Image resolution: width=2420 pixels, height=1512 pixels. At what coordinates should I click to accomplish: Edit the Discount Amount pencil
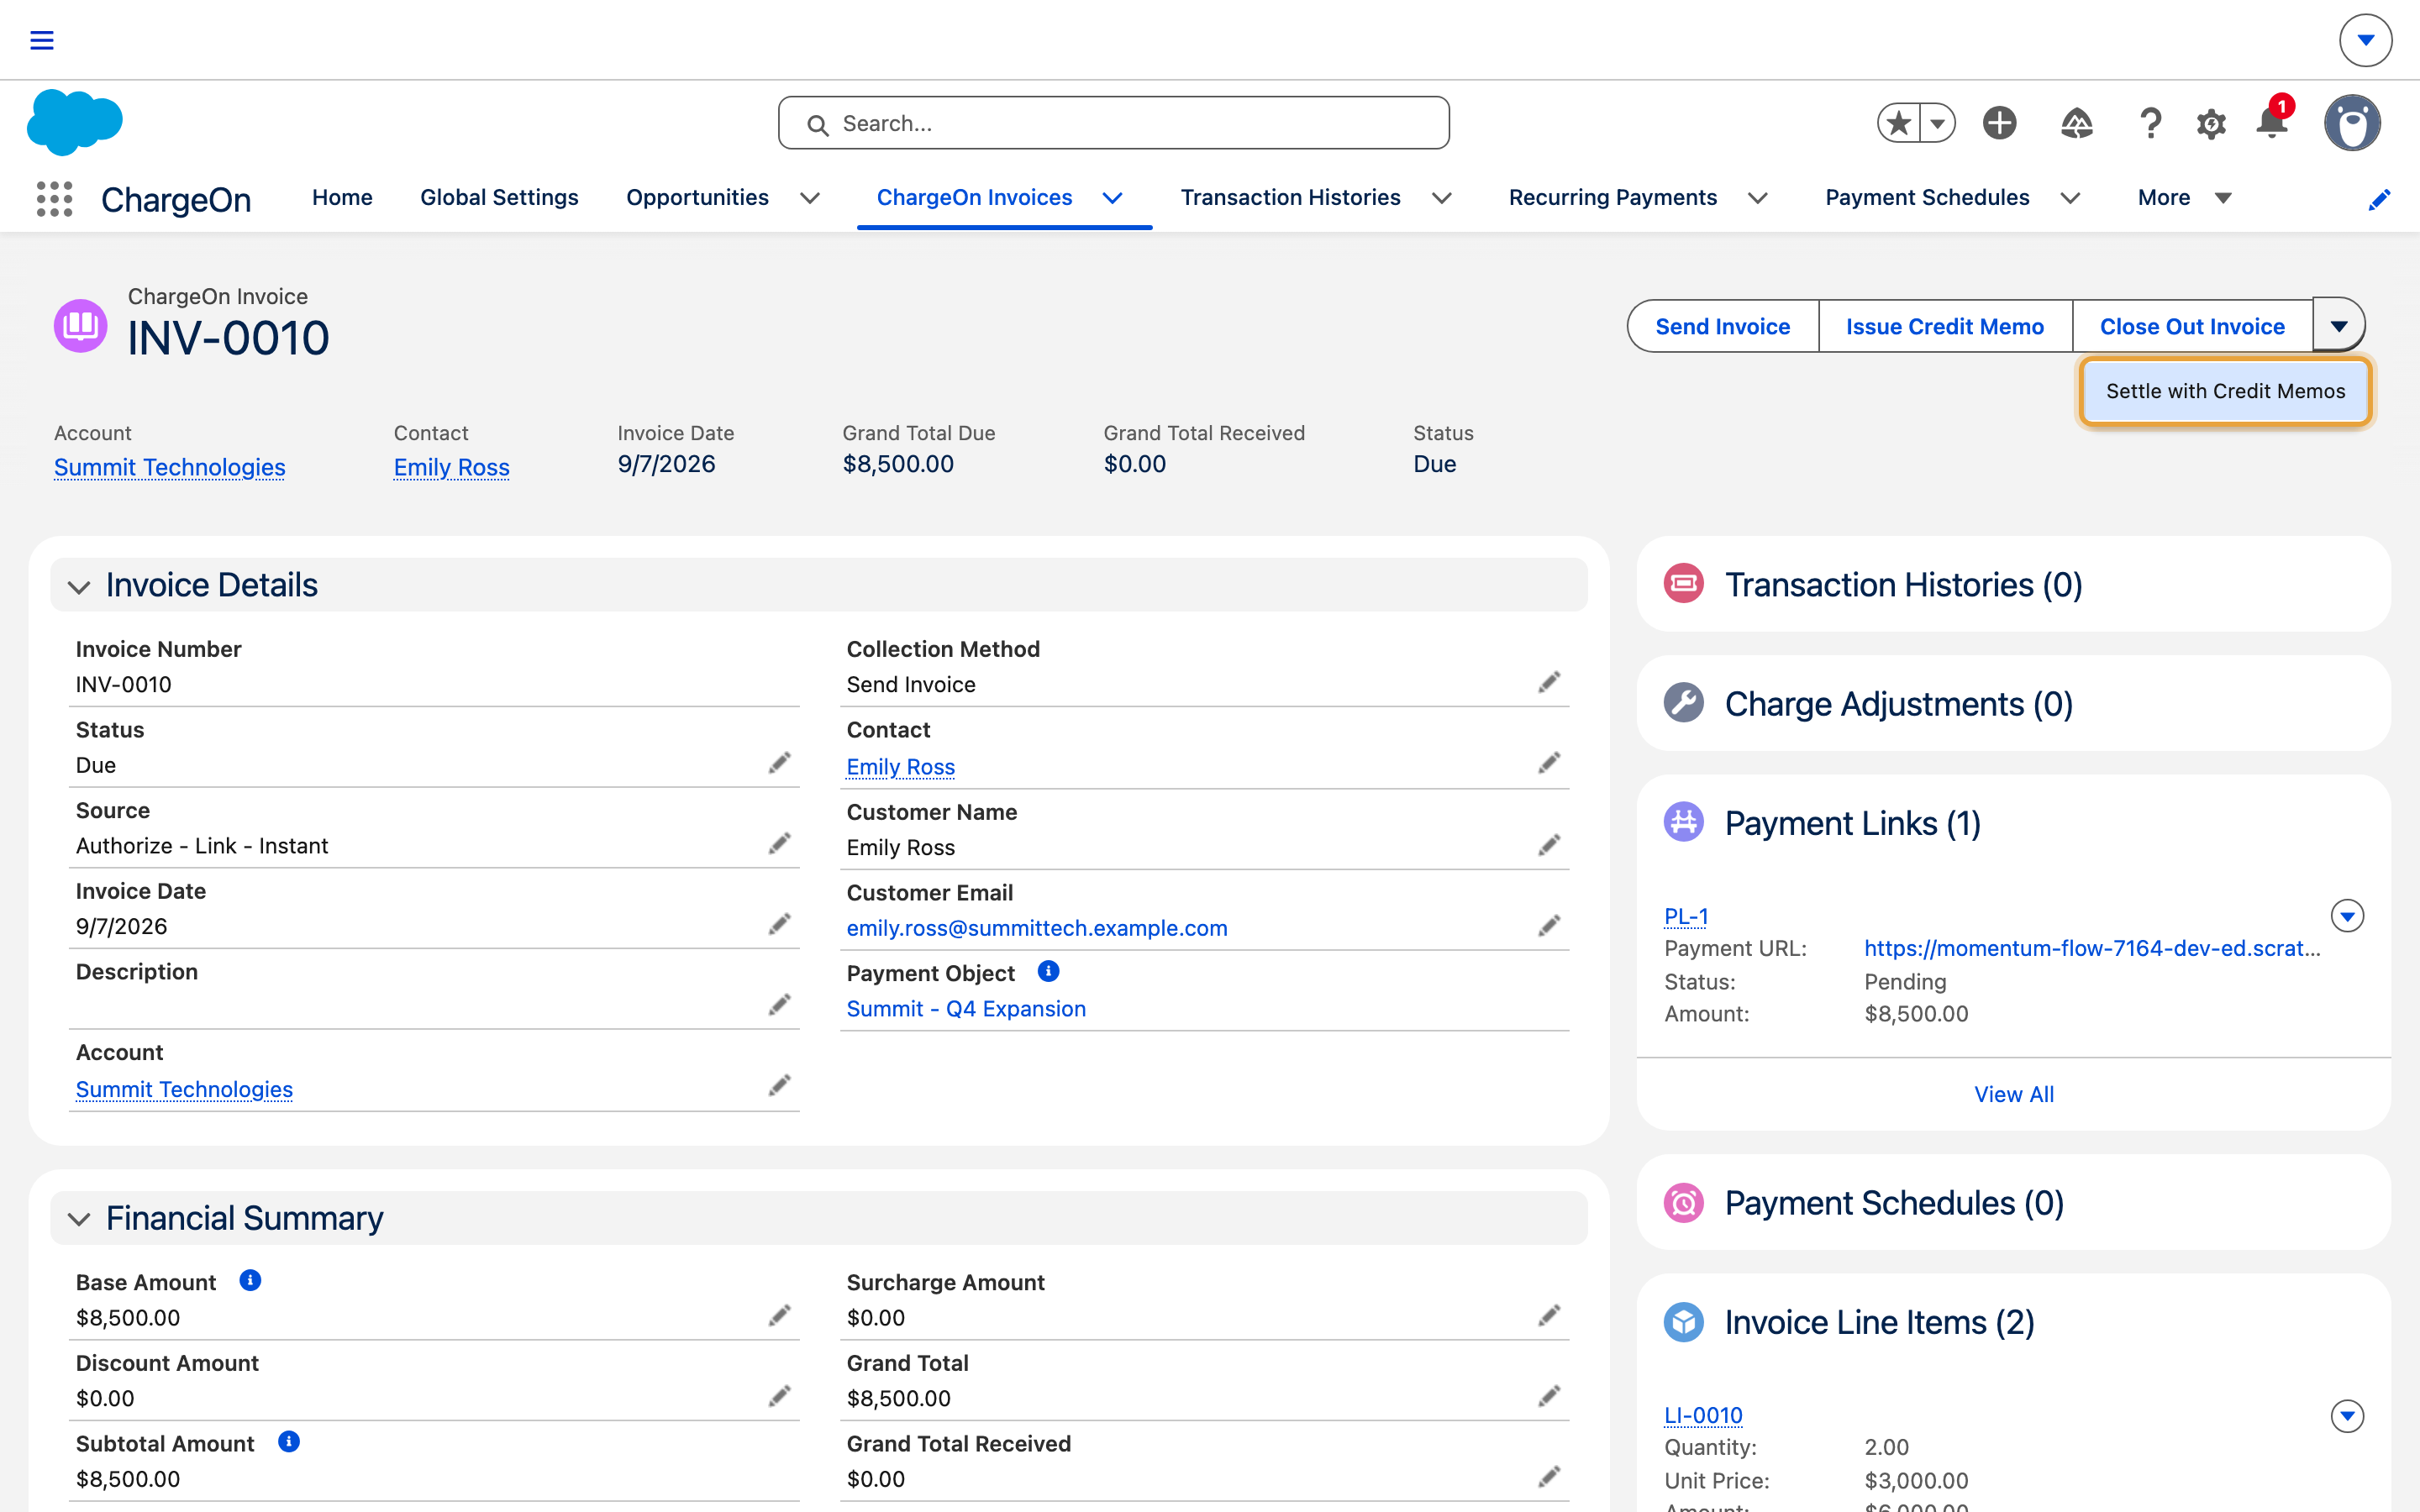780,1396
